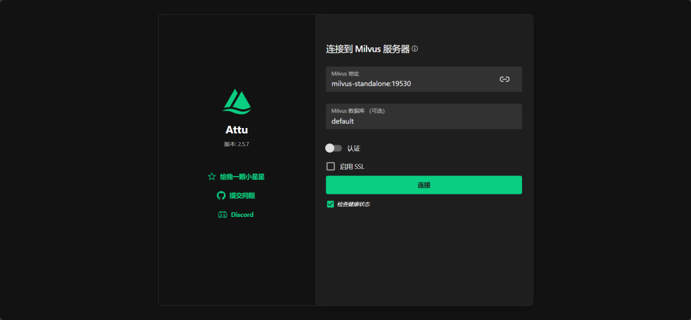Click the 认证 label text

354,148
